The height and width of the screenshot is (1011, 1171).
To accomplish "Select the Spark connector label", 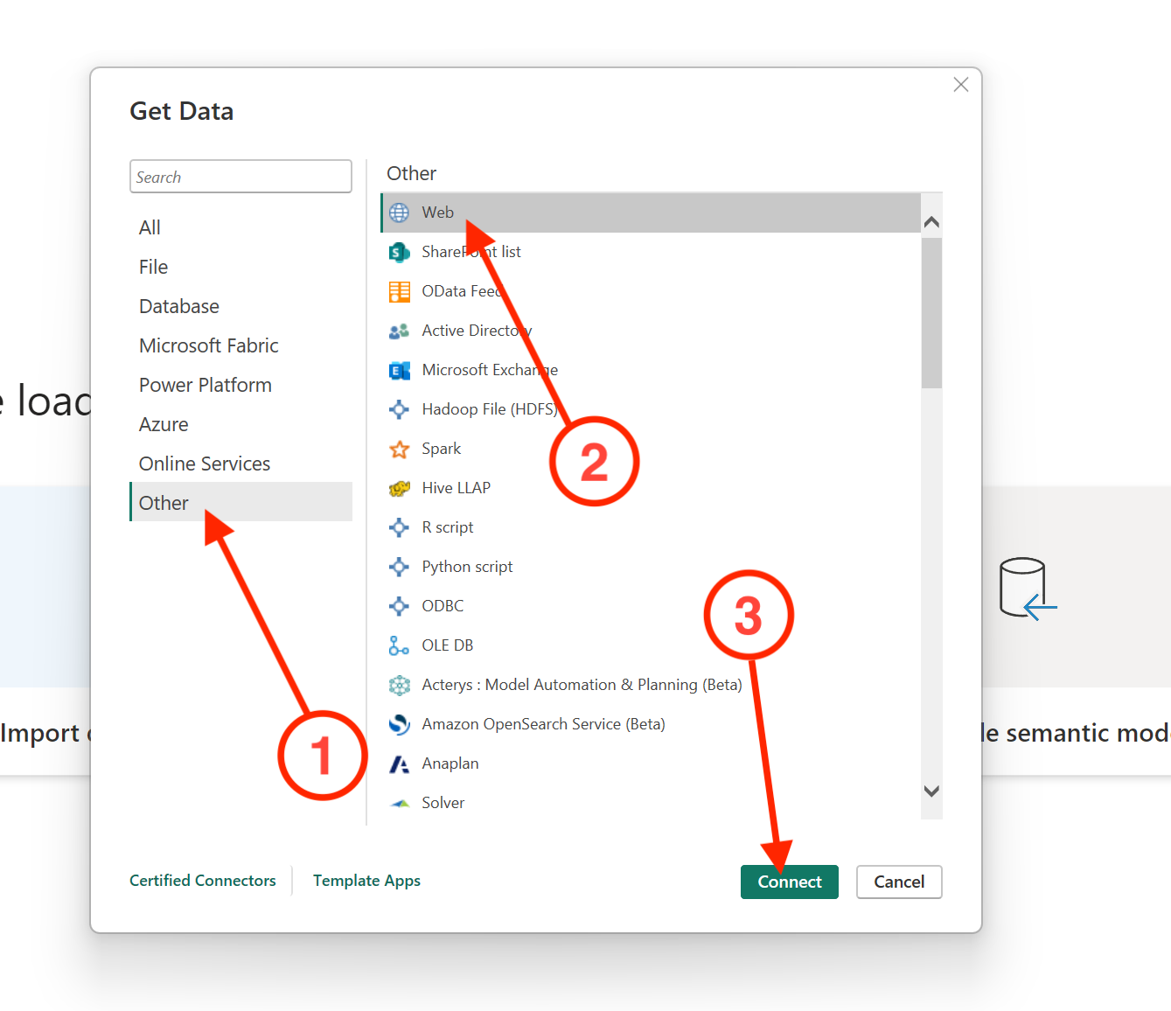I will click(x=441, y=449).
